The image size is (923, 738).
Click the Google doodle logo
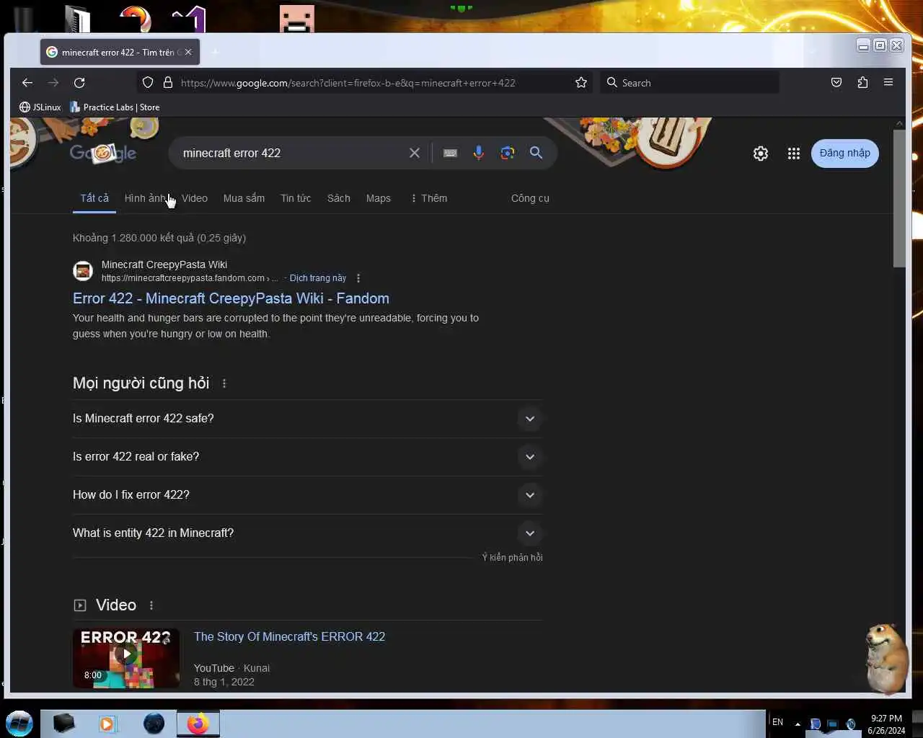(x=102, y=152)
